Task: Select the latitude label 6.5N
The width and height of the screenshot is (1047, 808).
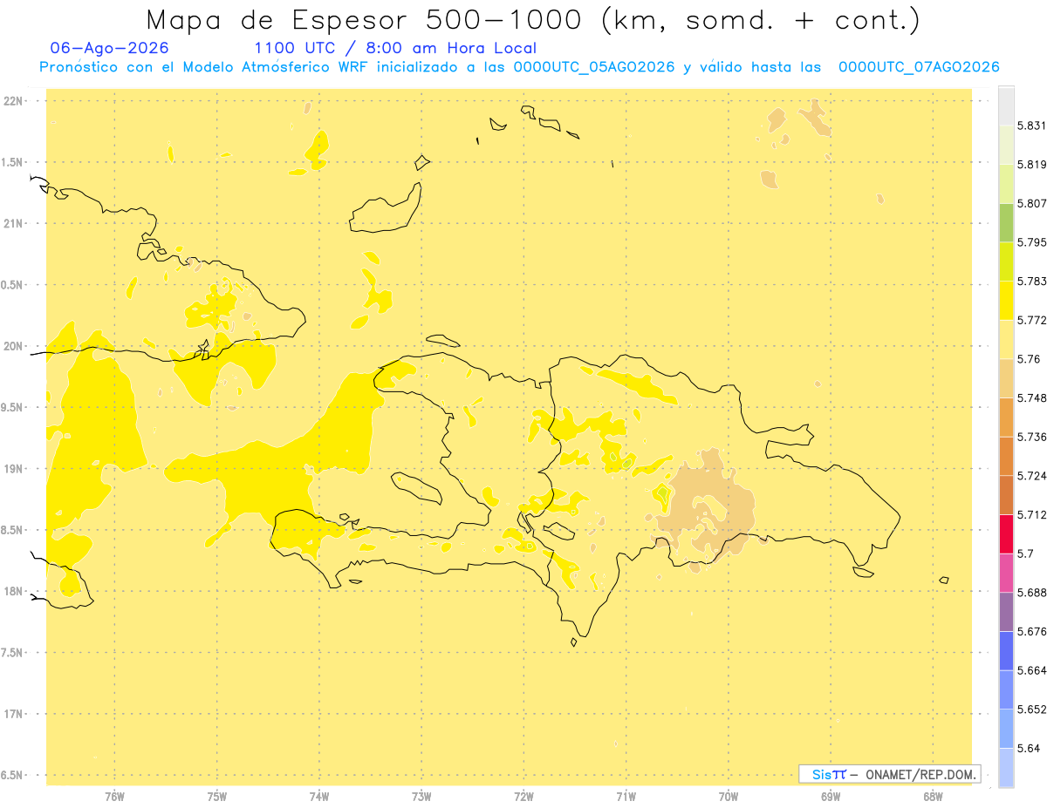Action: pos(12,775)
